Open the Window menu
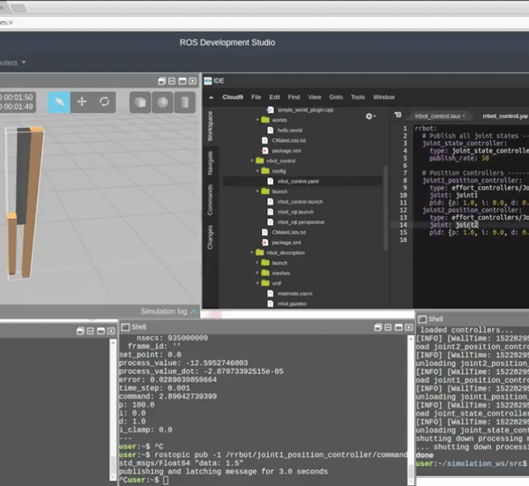Viewport: 529px width, 486px height. click(x=384, y=97)
